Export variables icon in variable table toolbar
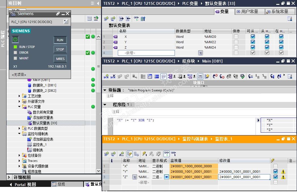 click(121, 18)
